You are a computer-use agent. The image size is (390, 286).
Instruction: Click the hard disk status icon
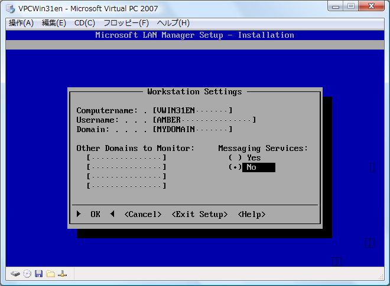tap(15, 274)
